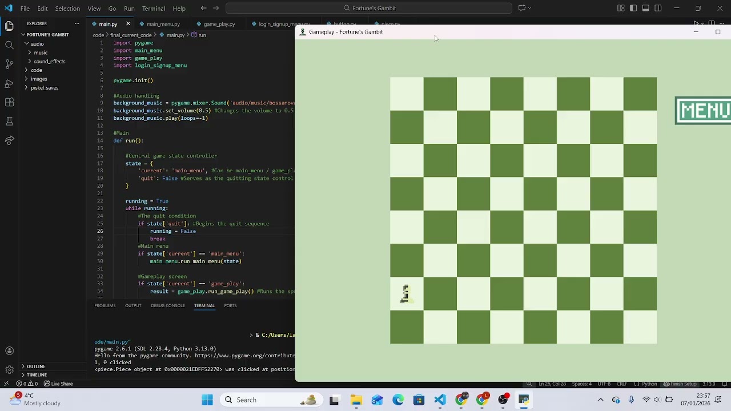Click the zoom magnifier in the status bar
Viewport: 731px width, 411px height.
(529, 384)
